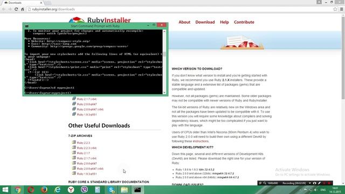
Task: Stop recording with the red recorder button
Action: [x=329, y=183]
